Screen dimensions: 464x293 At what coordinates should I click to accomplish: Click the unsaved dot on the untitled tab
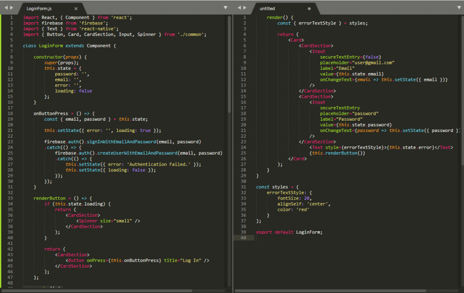[x=309, y=9]
